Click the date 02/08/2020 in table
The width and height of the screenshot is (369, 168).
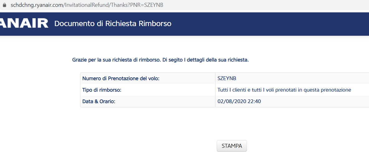coord(230,102)
